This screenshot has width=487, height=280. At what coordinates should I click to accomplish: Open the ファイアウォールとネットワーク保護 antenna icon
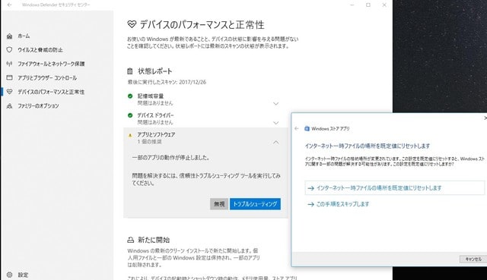click(x=10, y=64)
